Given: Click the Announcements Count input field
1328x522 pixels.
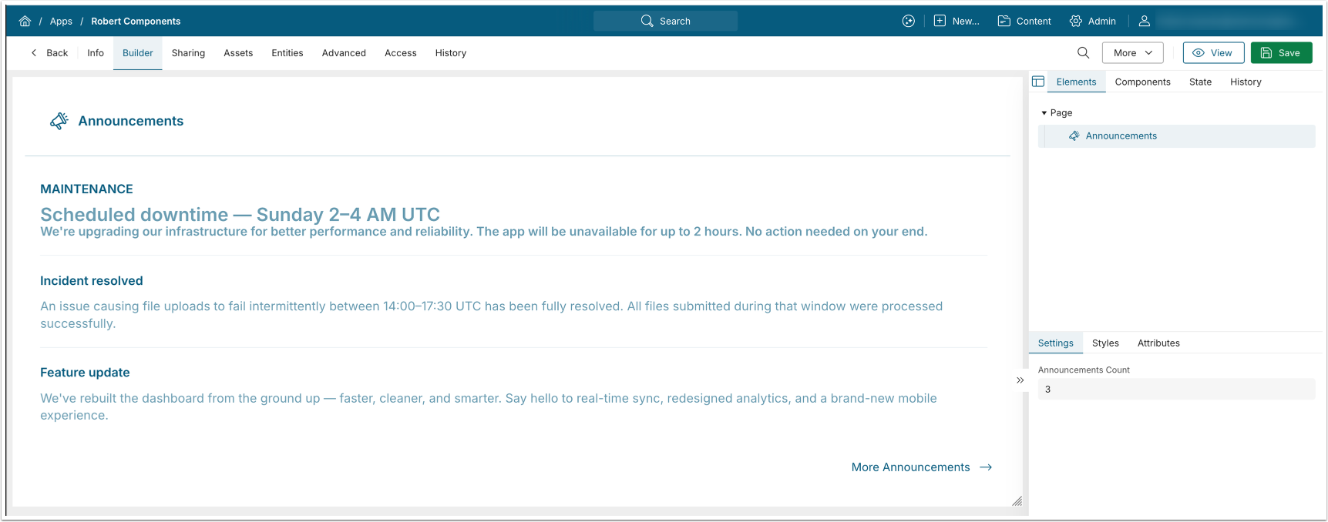Looking at the screenshot, I should click(x=1175, y=390).
